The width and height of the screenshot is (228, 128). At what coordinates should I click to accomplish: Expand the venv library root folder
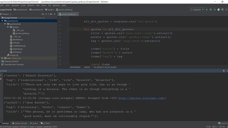[2, 58]
